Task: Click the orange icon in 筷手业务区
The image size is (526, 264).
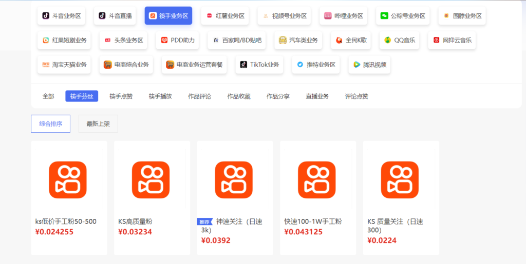Action: tap(153, 16)
